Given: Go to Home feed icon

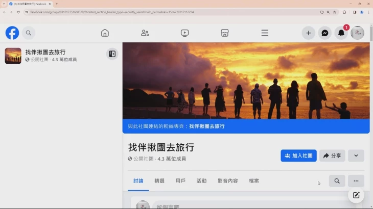Looking at the screenshot, I should point(105,33).
